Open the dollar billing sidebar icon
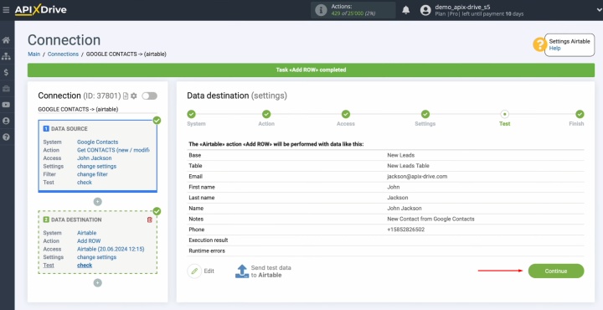The height and width of the screenshot is (310, 603). [6, 72]
